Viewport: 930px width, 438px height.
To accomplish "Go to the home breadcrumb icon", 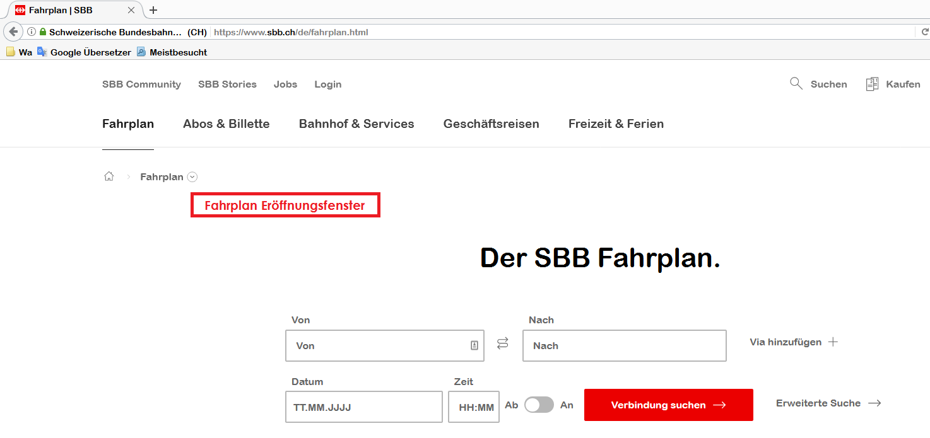I will coord(109,176).
